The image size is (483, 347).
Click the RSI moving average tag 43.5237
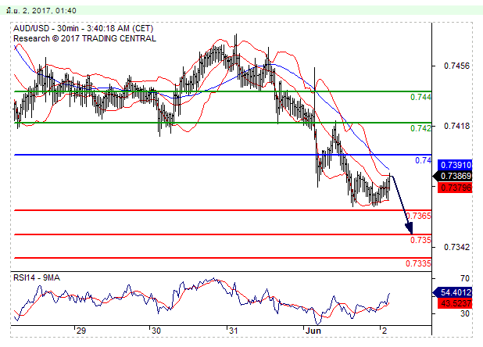pos(455,303)
